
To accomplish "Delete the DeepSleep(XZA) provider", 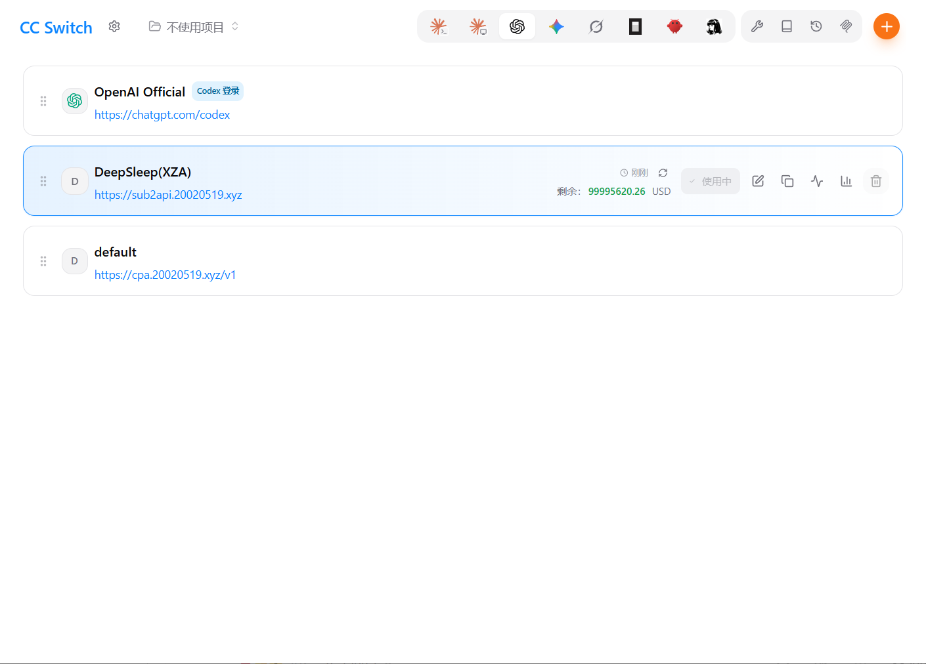I will point(876,181).
